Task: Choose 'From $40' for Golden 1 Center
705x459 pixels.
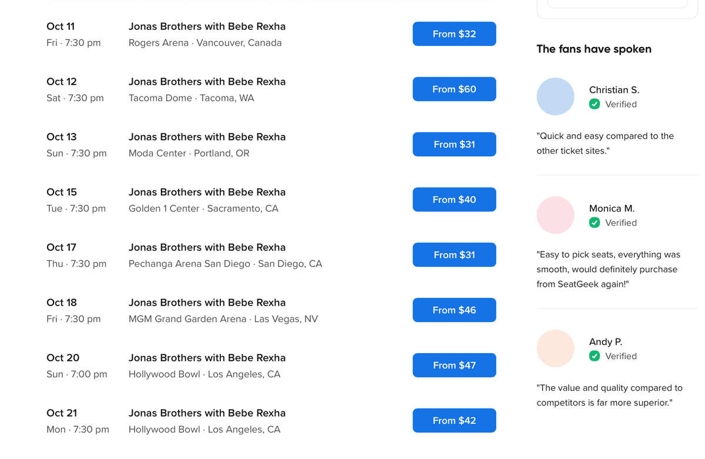Action: pos(454,200)
